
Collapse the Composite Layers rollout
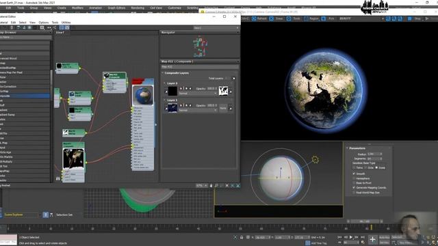(163, 73)
